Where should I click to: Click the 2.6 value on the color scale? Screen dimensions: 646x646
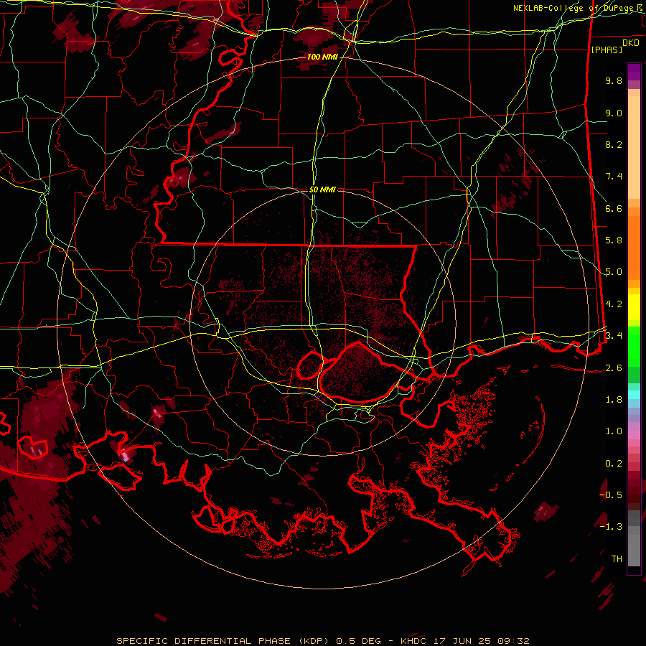614,368
